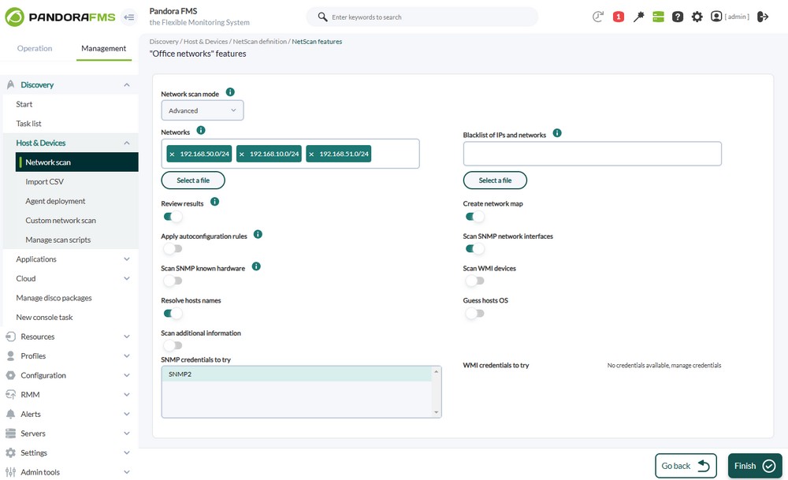Switch to the Operation tab

click(35, 48)
